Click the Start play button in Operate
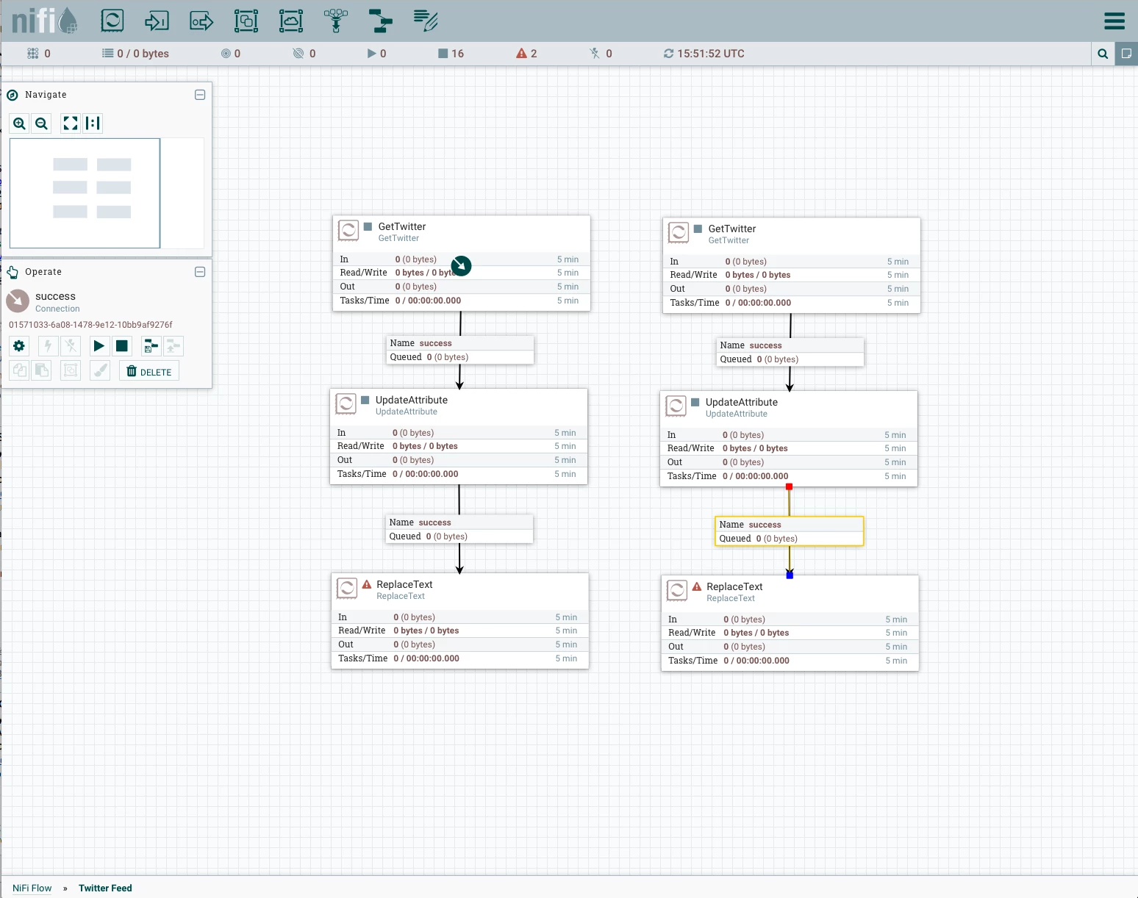The image size is (1138, 898). tap(99, 346)
